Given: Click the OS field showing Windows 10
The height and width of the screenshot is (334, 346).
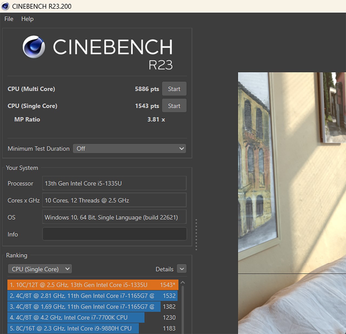Looking at the screenshot, I should pyautogui.click(x=114, y=217).
